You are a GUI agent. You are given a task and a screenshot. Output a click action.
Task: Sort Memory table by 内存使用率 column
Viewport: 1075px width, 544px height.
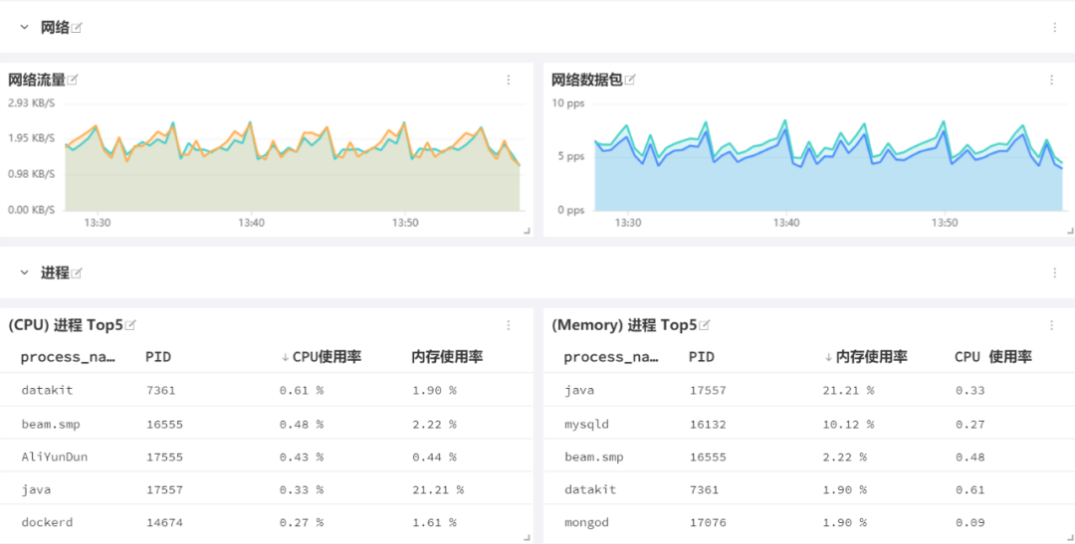865,357
